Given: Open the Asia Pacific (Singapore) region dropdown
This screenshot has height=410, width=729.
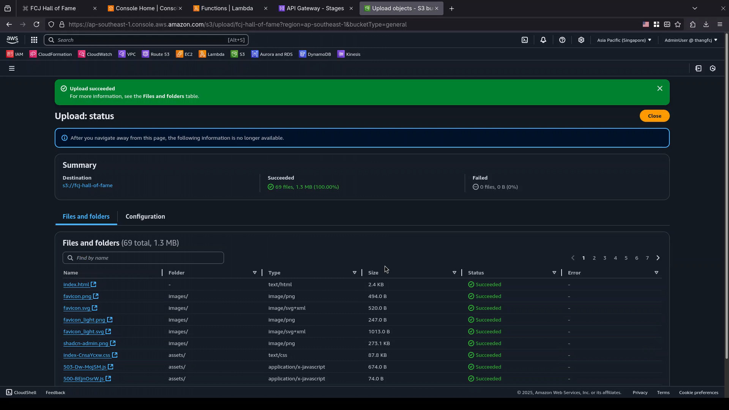Looking at the screenshot, I should click(x=624, y=40).
